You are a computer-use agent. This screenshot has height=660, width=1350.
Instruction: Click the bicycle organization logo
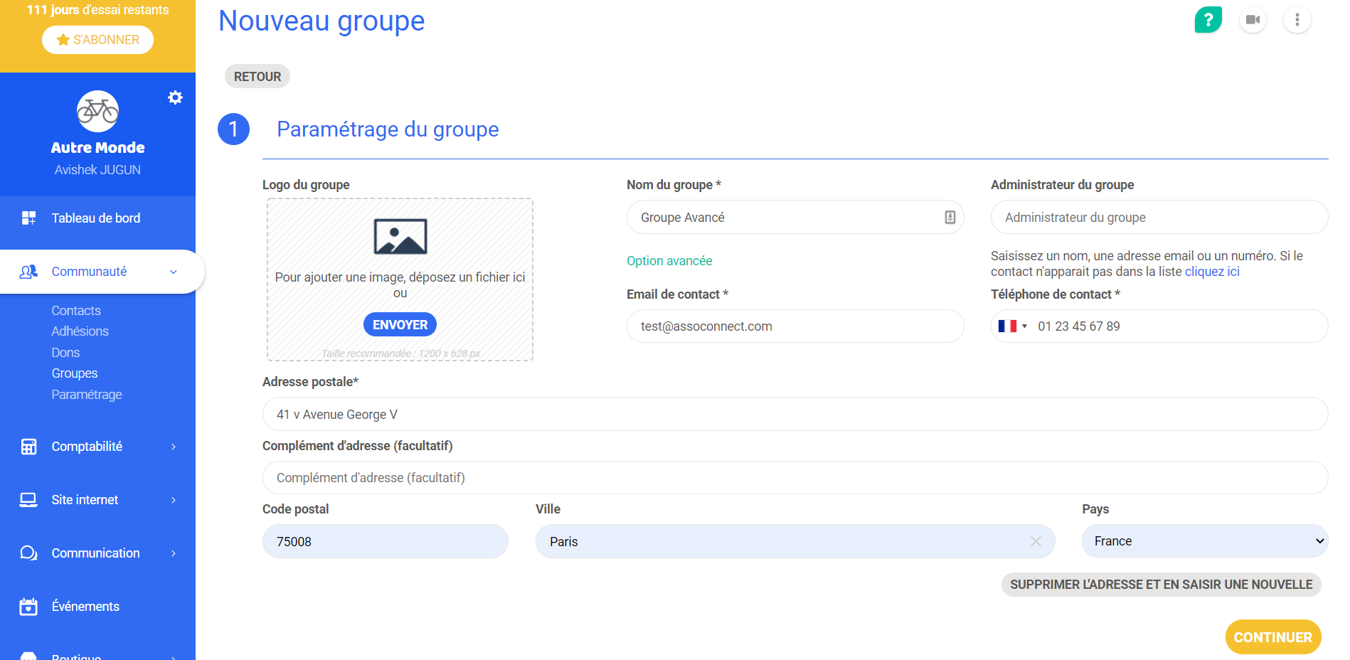[x=97, y=111]
